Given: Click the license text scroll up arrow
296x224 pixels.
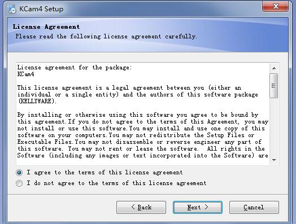Looking at the screenshot, I should 274,68.
